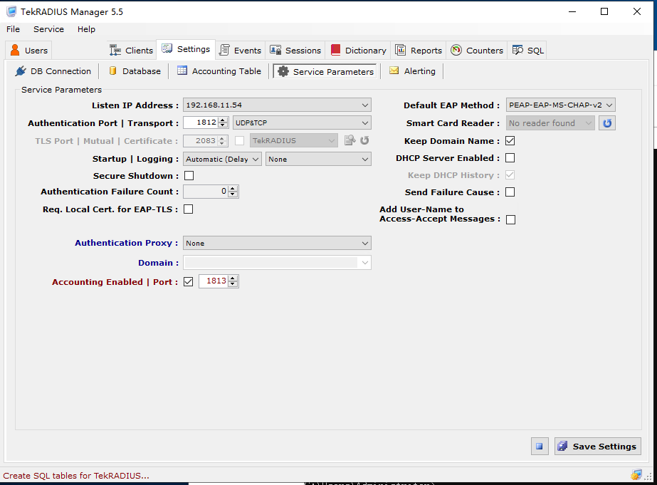Click the Accounting Port input field

click(x=214, y=281)
